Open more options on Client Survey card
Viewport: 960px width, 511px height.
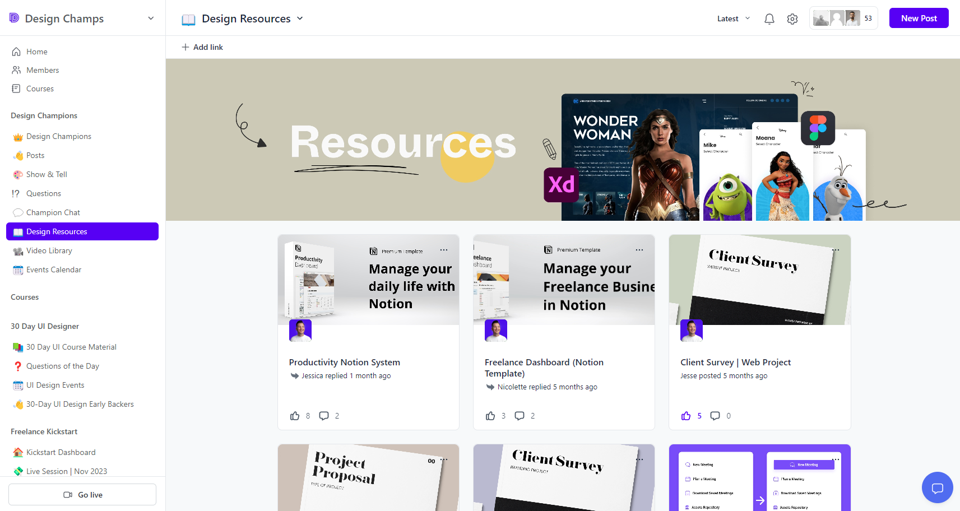(x=836, y=250)
